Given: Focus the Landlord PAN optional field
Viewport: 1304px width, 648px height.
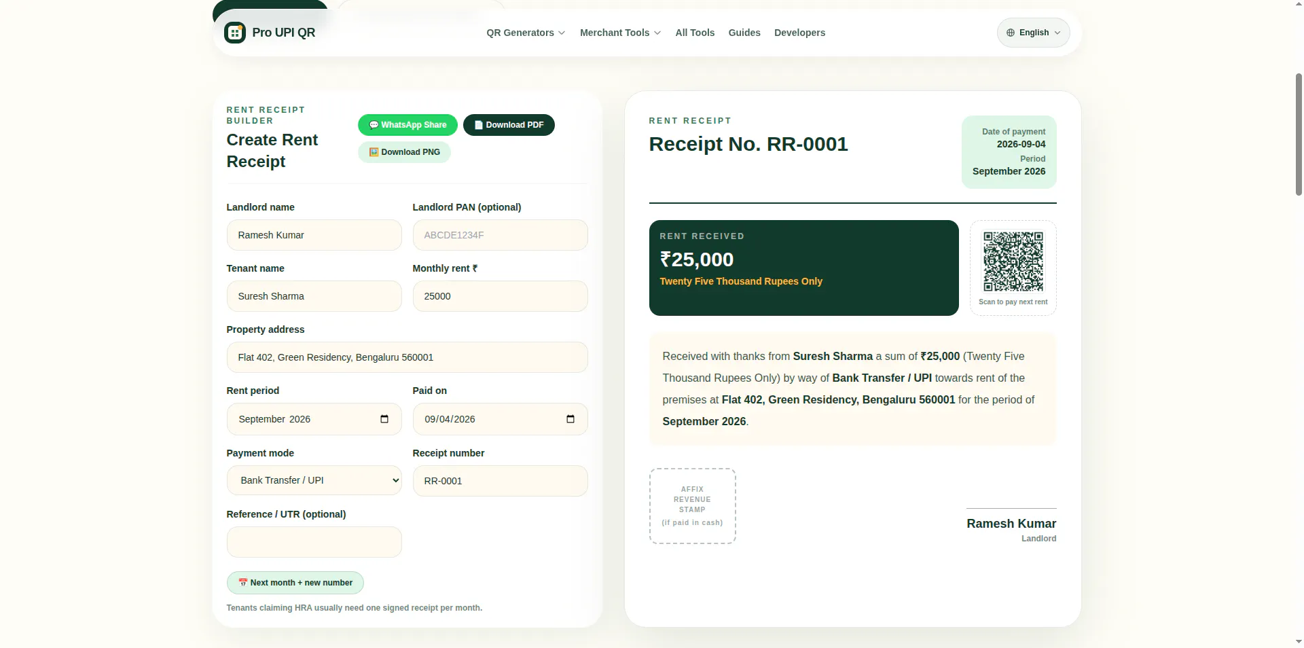Looking at the screenshot, I should (500, 235).
